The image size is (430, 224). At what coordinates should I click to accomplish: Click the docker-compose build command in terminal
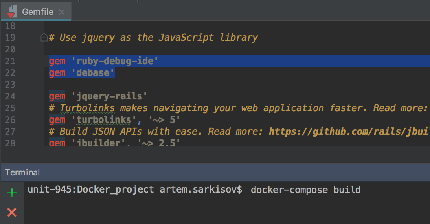[305, 190]
